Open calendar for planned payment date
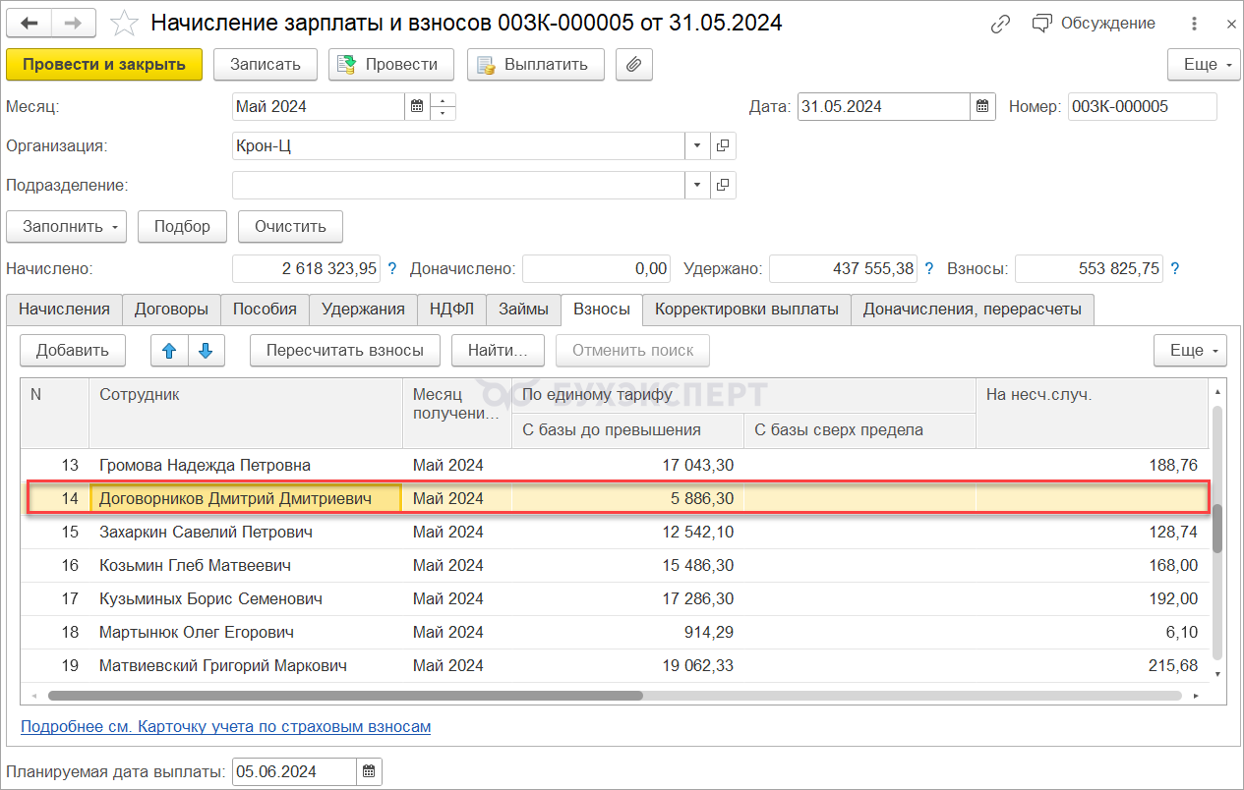 click(x=369, y=771)
